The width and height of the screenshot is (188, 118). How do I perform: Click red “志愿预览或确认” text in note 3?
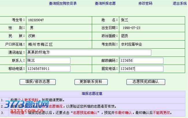coord(85,112)
